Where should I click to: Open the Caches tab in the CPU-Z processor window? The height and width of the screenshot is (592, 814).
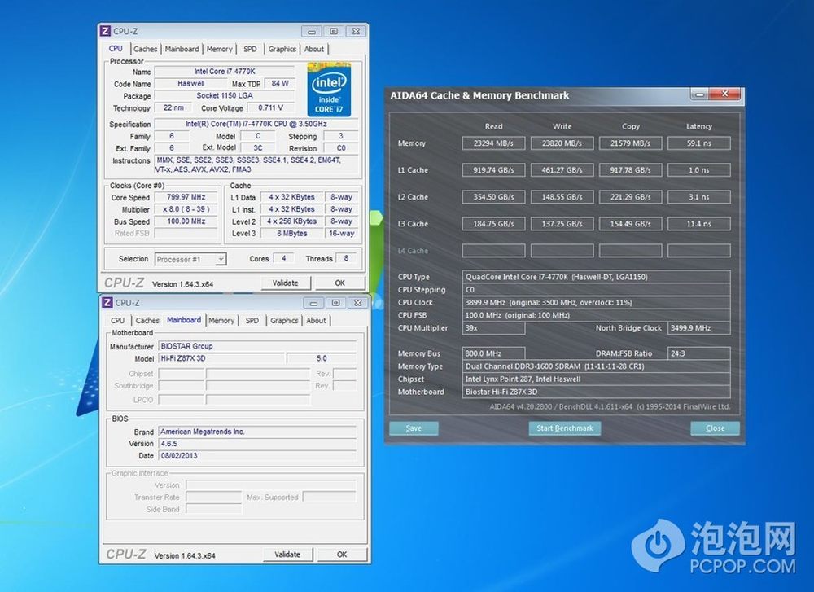pos(146,49)
